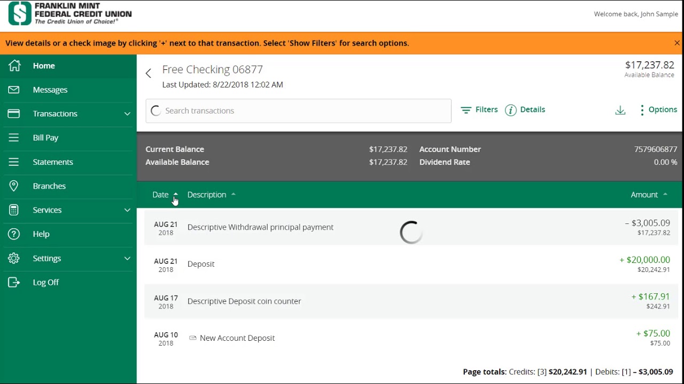Open the Home menu item
This screenshot has width=684, height=384.
pyautogui.click(x=68, y=66)
